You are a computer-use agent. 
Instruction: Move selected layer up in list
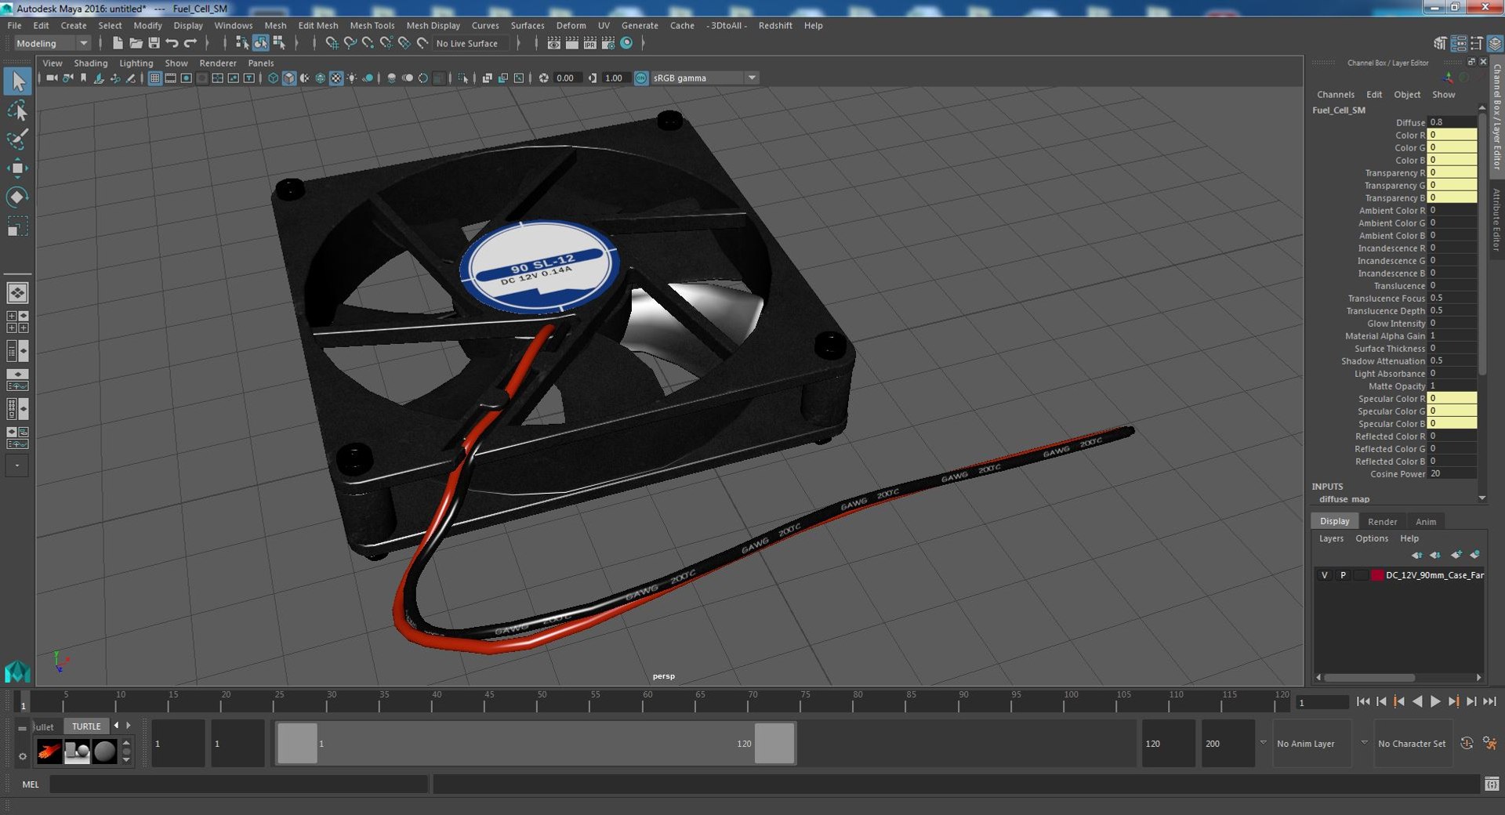(x=1416, y=555)
